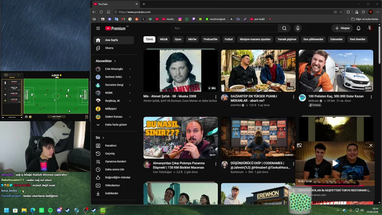Click the YouTube search magnifier button
Viewport: 382px width, 215px height.
[284, 28]
